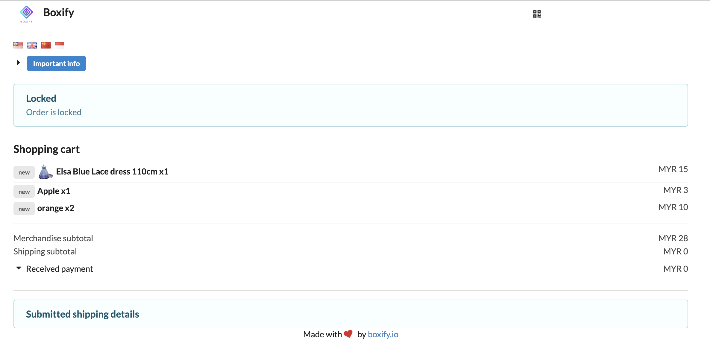
Task: Click the red heart in footer
Action: [348, 334]
